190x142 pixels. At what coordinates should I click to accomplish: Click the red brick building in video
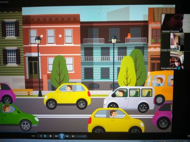(51, 47)
